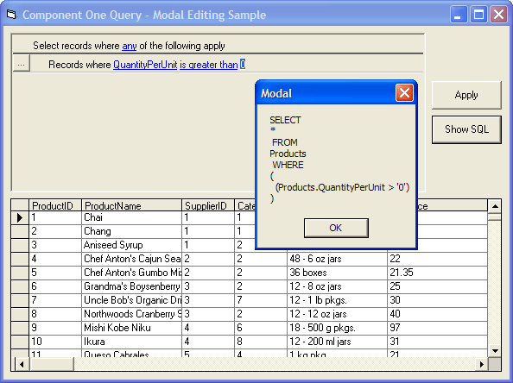Close the Component One Query window

click(x=498, y=15)
